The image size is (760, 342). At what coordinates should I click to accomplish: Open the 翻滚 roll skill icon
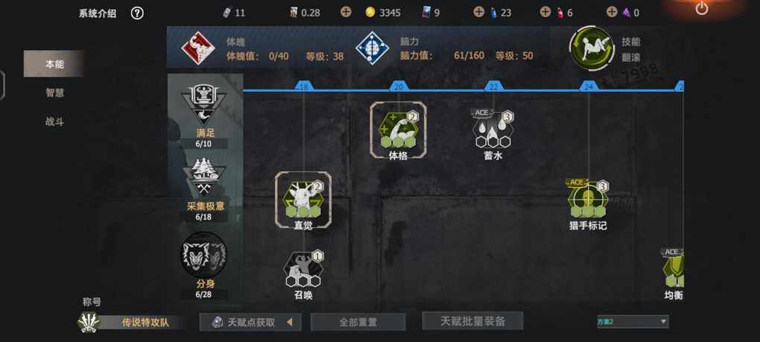[592, 49]
